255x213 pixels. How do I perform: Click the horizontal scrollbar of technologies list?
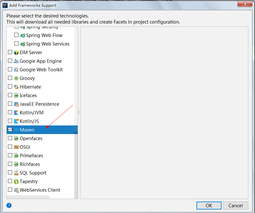point(28,197)
